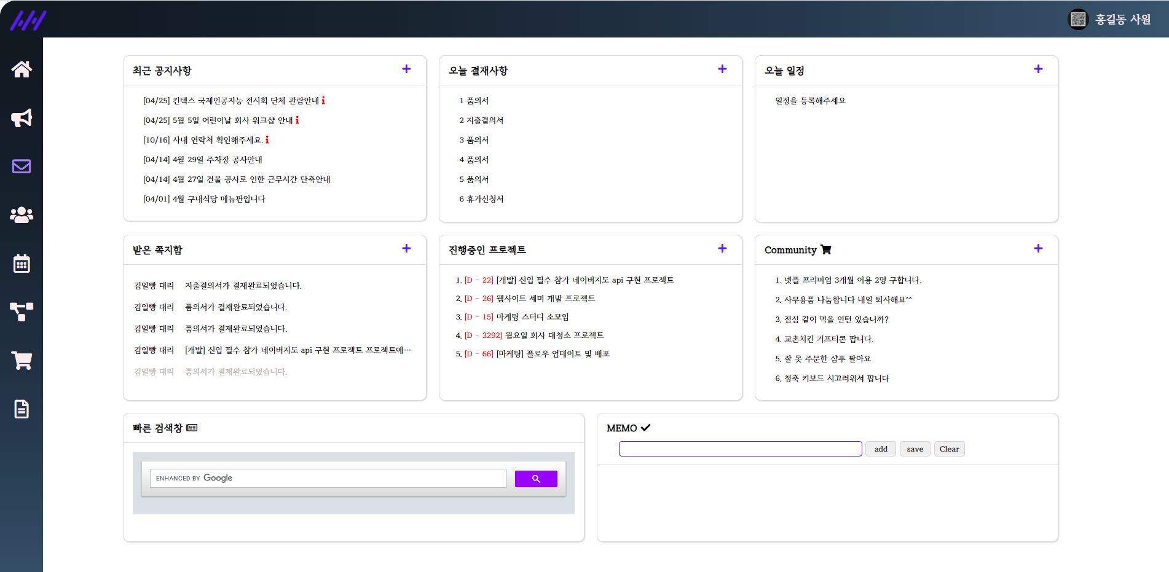Screen dimensions: 1169x572
Task: Open the calendar icon in sidebar
Action: coord(22,264)
